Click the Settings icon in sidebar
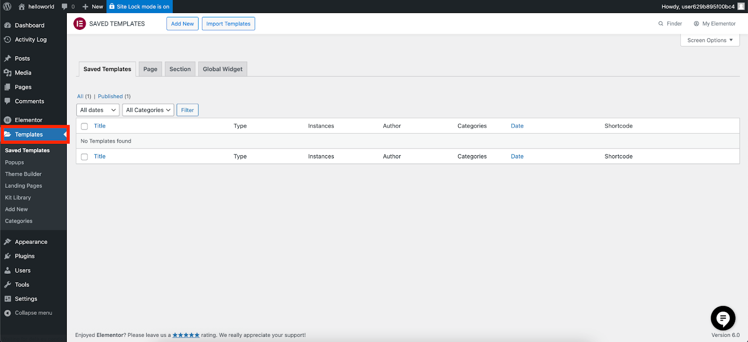 (x=7, y=299)
